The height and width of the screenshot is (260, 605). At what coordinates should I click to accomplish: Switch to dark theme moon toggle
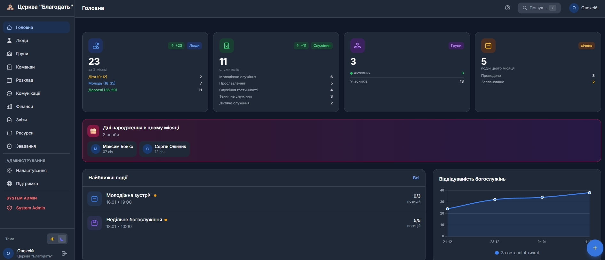point(62,239)
